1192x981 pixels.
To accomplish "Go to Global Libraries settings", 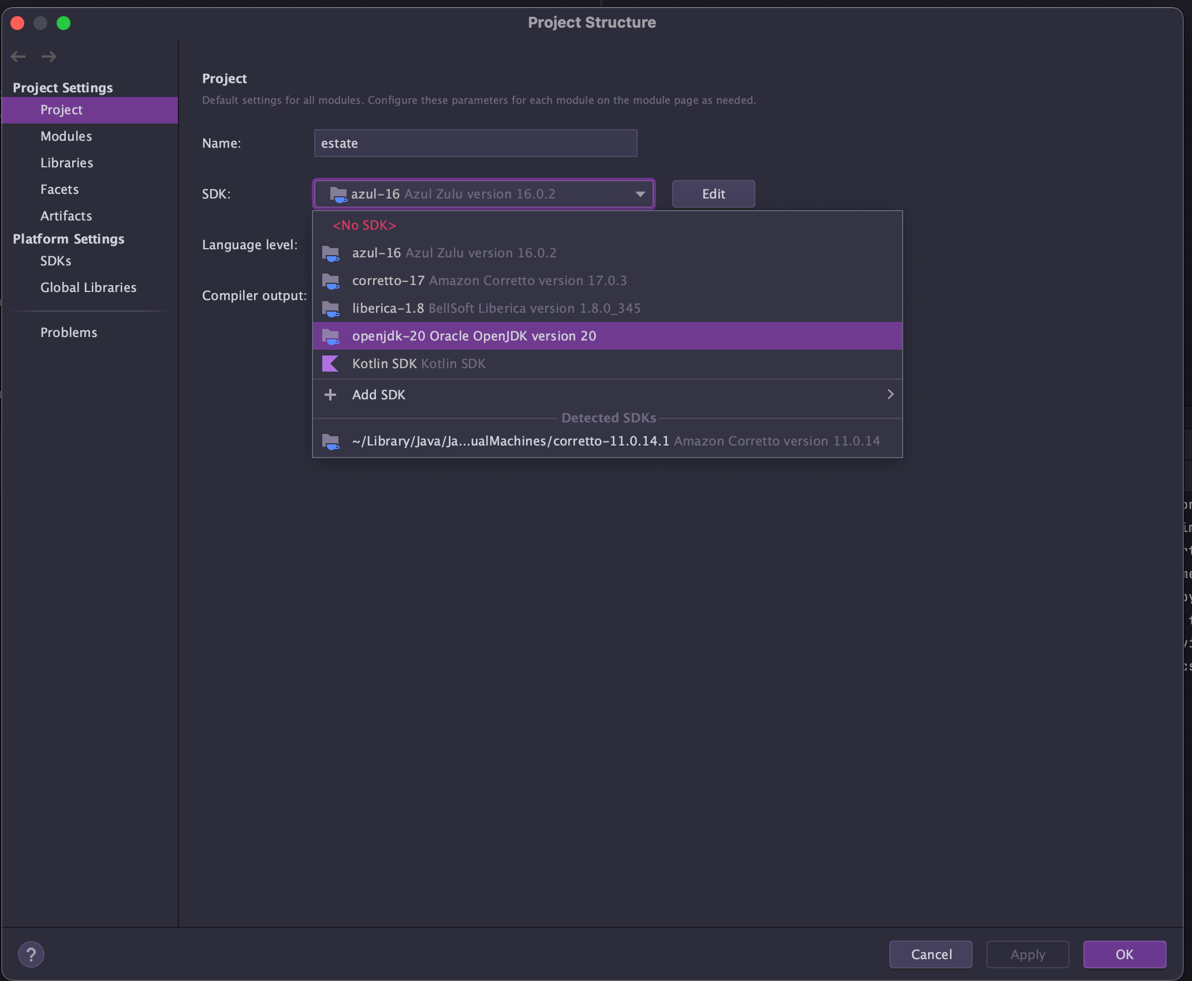I will click(x=88, y=287).
